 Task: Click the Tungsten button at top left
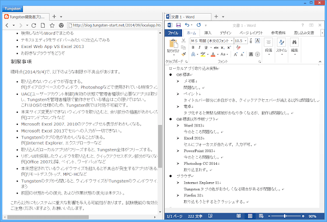13,9
